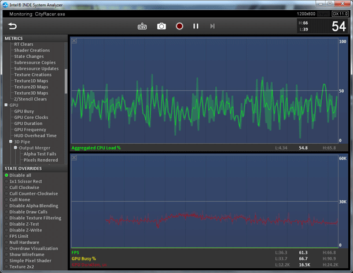Screen dimensions: 353x273
Task: Capture a frame with the camera icon
Action: 161,27
